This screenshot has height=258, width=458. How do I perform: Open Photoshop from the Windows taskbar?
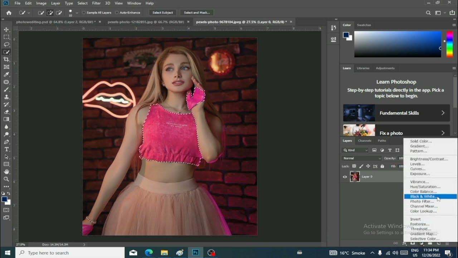coord(195,253)
